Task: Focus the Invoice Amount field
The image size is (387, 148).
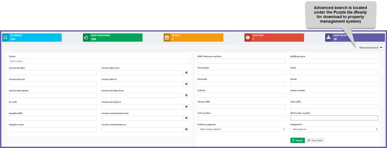Action: point(53,84)
